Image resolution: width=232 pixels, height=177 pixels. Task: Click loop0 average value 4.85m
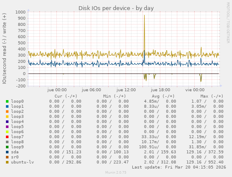point(150,101)
